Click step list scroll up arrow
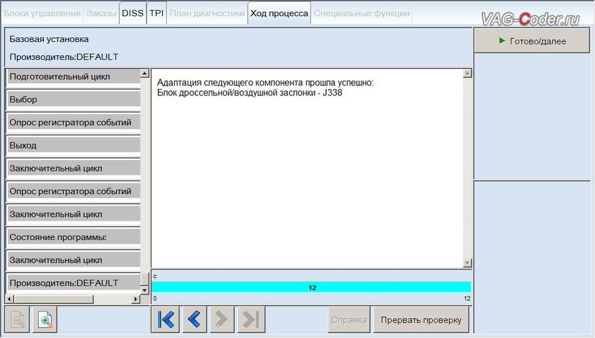 145,73
